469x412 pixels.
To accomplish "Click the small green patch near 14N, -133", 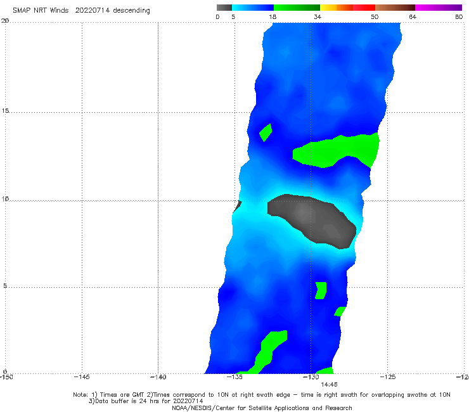I will point(266,132).
